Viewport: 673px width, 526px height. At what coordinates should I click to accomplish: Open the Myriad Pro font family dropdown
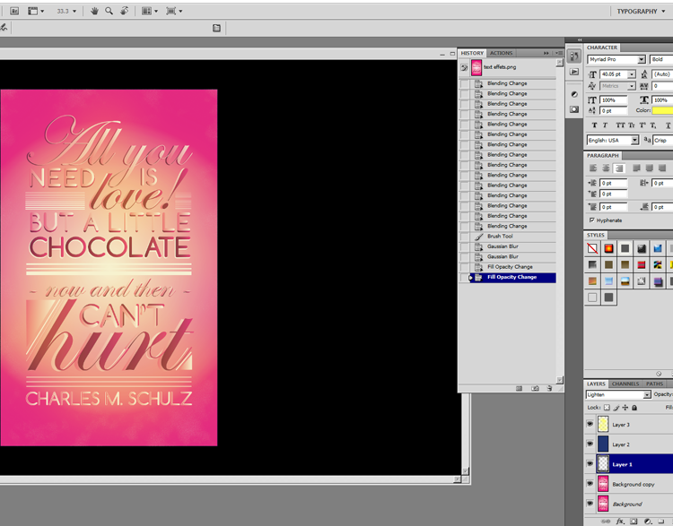tap(642, 59)
